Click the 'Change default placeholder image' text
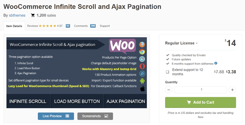 [114, 63]
